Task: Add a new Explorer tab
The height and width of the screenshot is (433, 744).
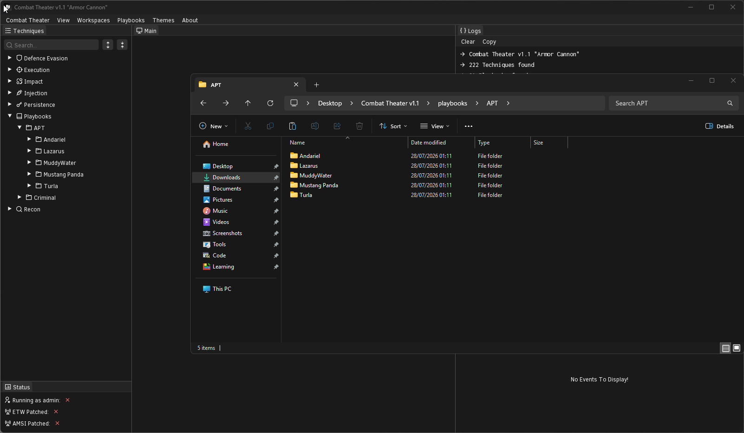Action: click(317, 85)
